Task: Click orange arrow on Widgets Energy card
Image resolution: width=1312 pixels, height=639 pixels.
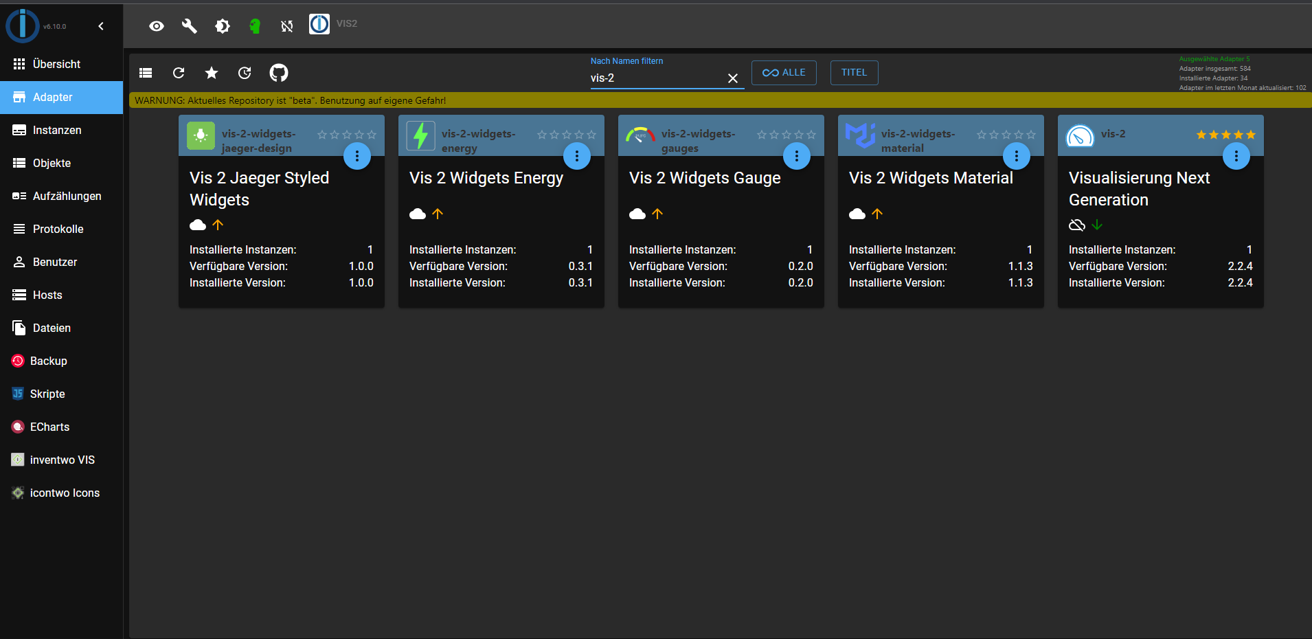Action: (x=438, y=214)
